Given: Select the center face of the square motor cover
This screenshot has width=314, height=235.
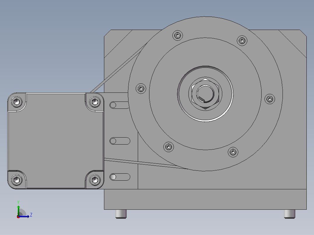Looking at the screenshot, I should tap(56, 141).
